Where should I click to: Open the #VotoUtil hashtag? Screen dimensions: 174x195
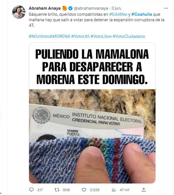tap(80, 36)
